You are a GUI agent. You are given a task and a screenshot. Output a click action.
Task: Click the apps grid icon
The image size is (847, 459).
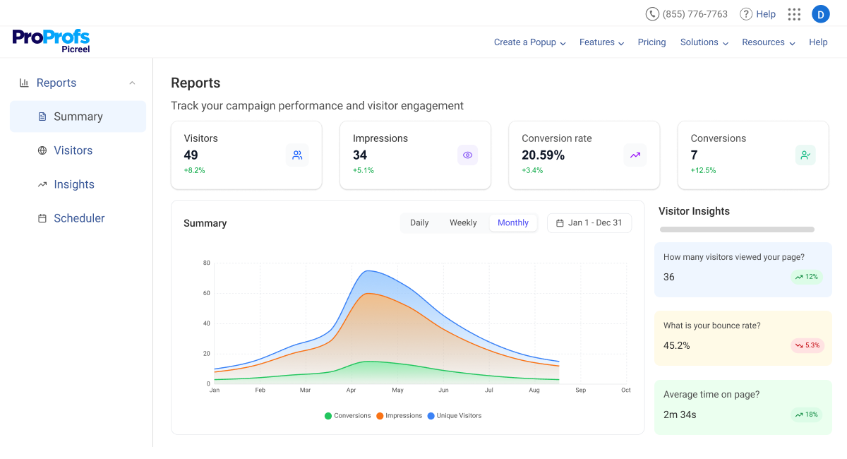tap(794, 14)
